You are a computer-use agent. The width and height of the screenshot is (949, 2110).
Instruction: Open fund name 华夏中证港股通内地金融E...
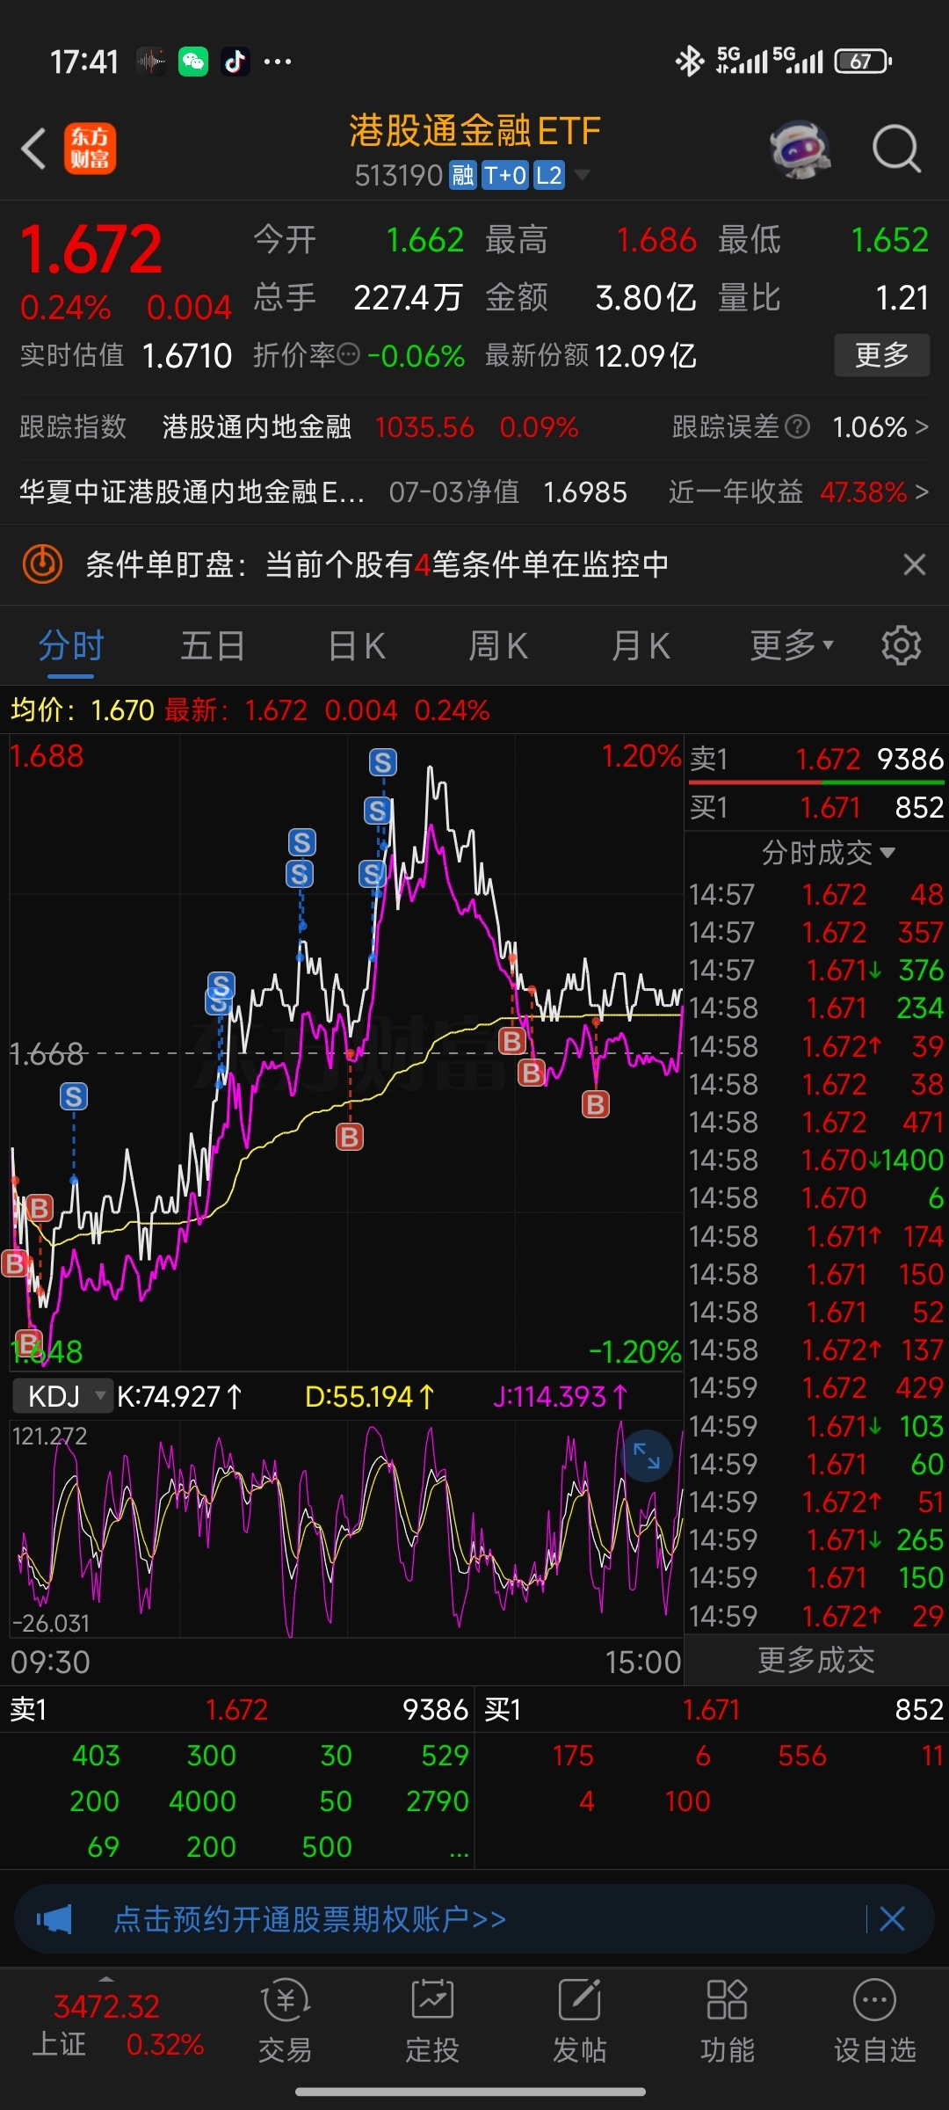pos(192,492)
